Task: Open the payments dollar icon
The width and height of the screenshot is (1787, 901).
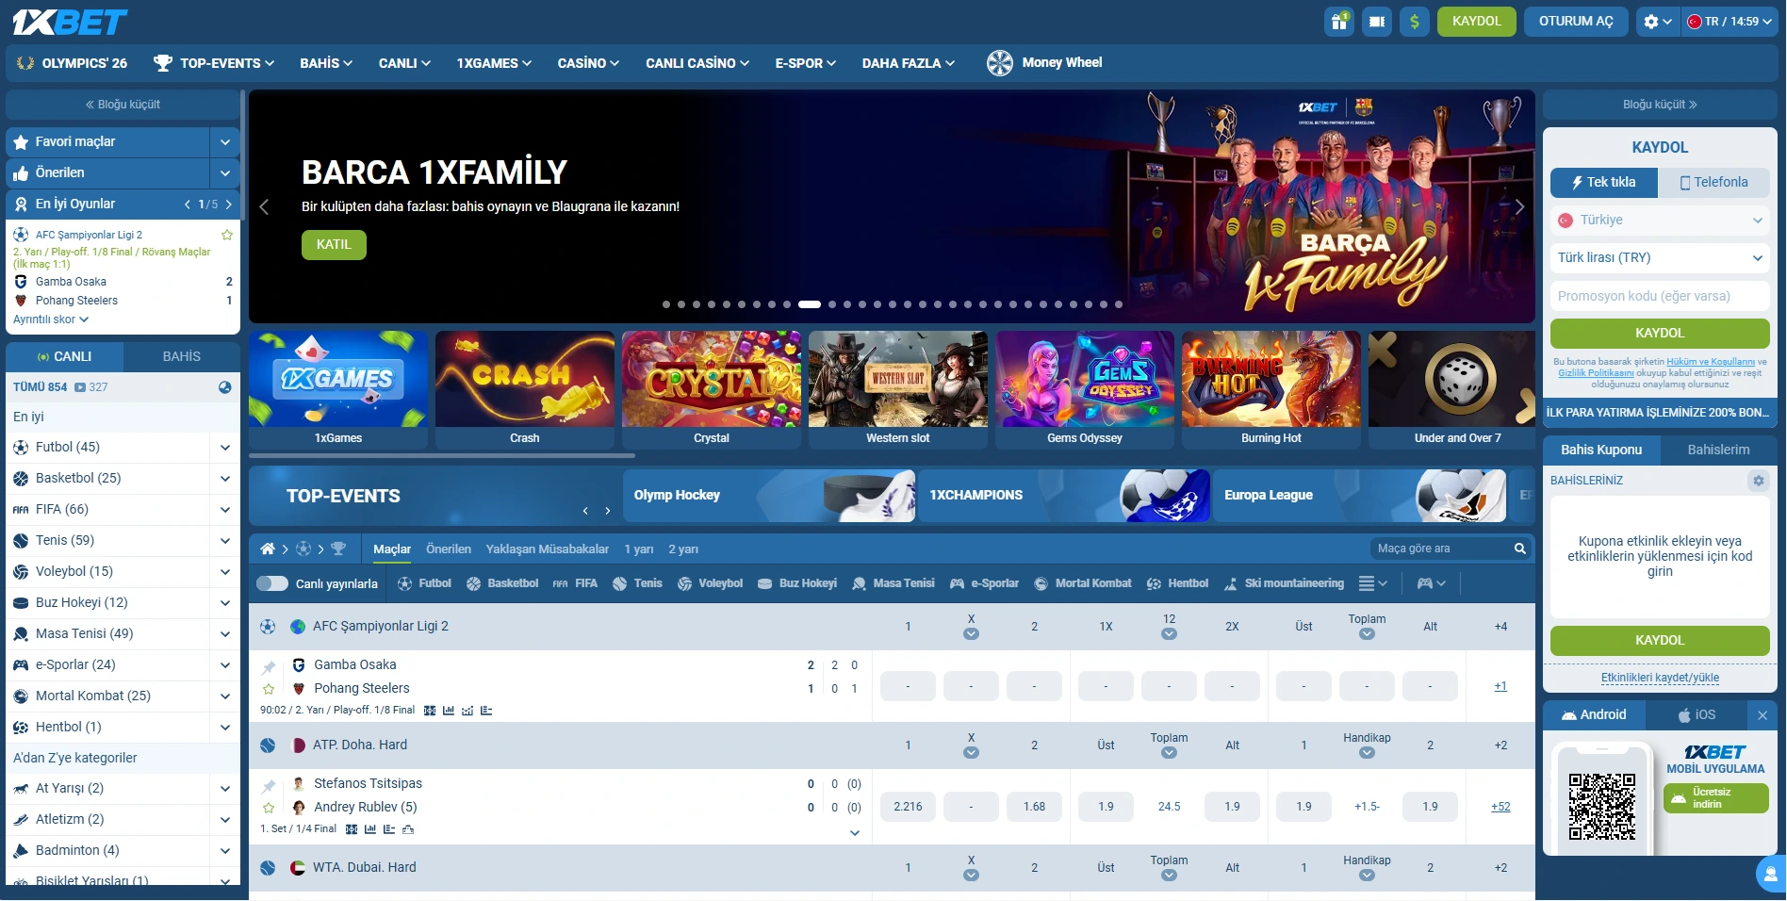Action: 1414,21
